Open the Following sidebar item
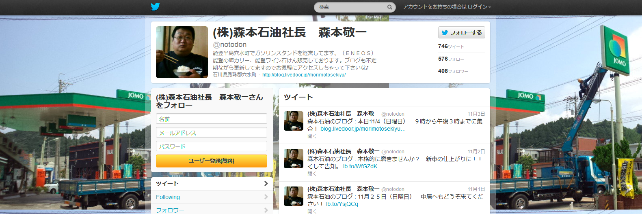This screenshot has height=214, width=642. click(x=211, y=197)
